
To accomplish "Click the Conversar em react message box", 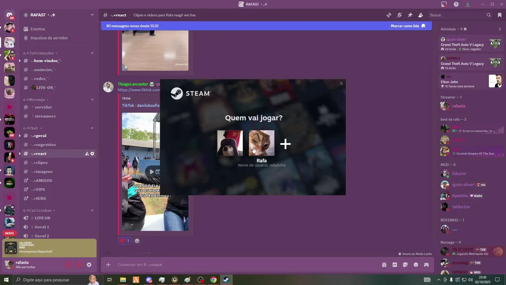I will click(245, 265).
